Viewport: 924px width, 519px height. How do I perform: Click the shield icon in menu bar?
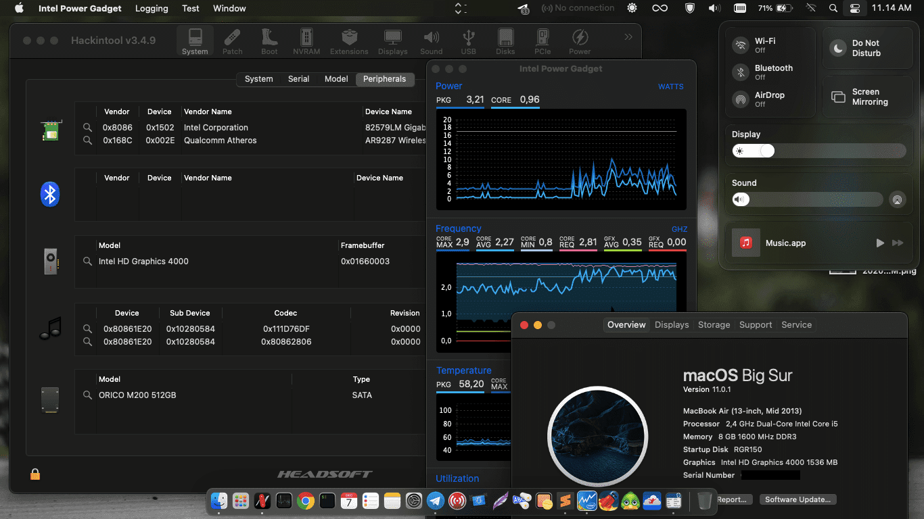point(689,8)
